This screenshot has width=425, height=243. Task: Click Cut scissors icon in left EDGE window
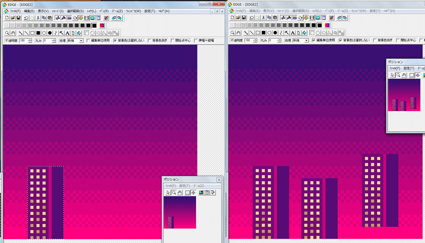point(38,18)
